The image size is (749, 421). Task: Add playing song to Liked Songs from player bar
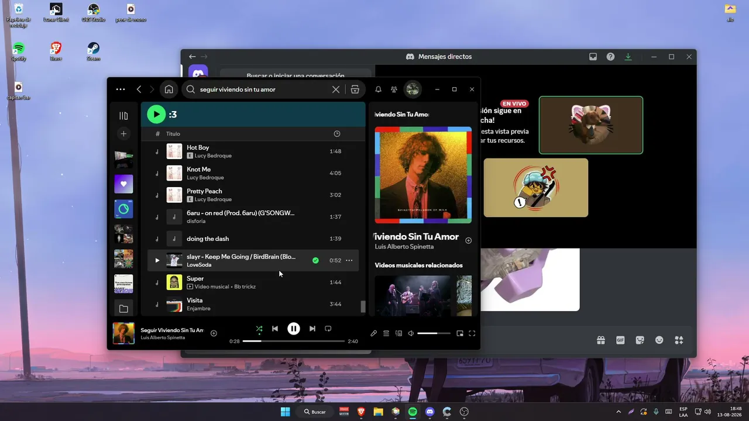pyautogui.click(x=214, y=333)
